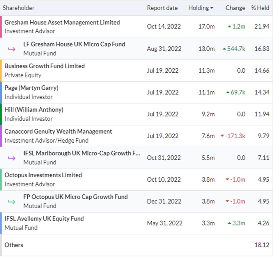Click the Shareholder column header
The width and height of the screenshot is (273, 258).
19,8
